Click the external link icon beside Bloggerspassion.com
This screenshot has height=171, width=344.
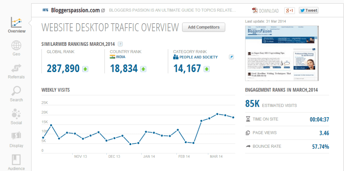coord(103,10)
